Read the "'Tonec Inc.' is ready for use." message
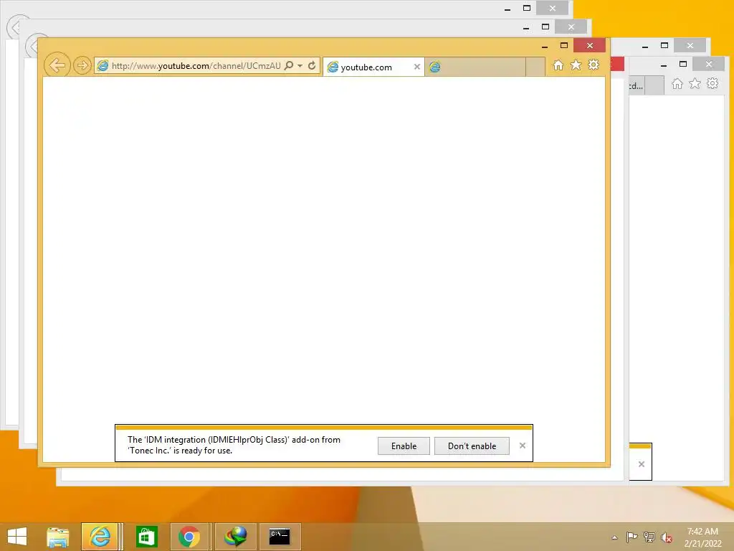This screenshot has width=734, height=551. 180,451
